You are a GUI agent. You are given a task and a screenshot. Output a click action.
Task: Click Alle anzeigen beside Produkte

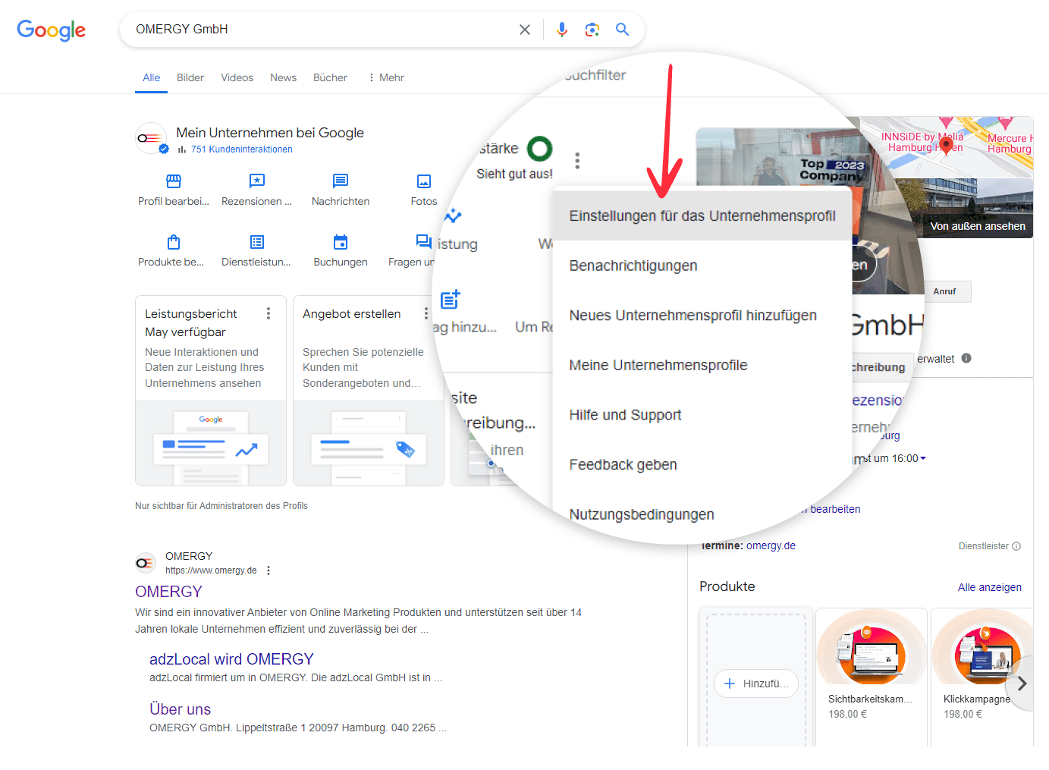coord(989,587)
